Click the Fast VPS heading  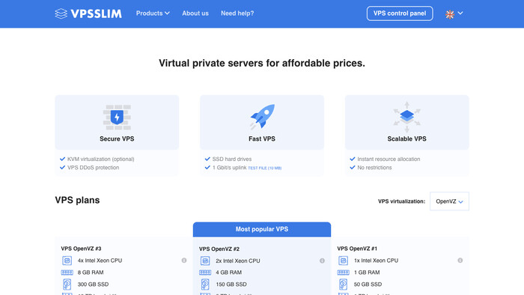click(262, 139)
